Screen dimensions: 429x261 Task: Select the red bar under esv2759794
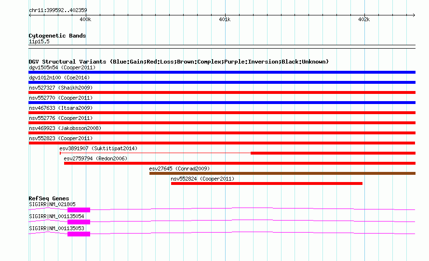click(240, 163)
